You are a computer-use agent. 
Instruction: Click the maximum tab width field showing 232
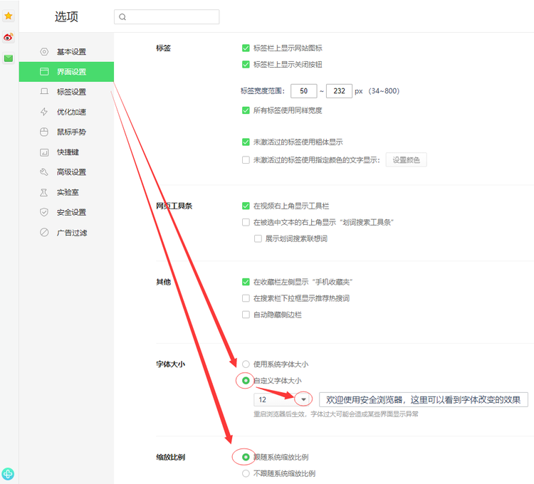pos(339,91)
